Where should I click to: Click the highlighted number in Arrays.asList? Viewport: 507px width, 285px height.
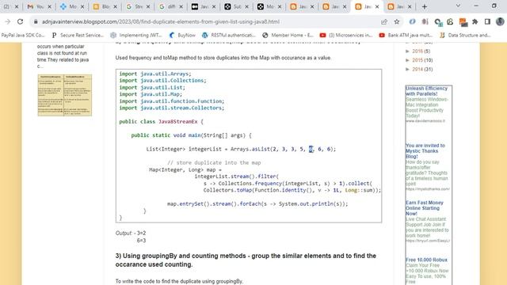pos(311,149)
